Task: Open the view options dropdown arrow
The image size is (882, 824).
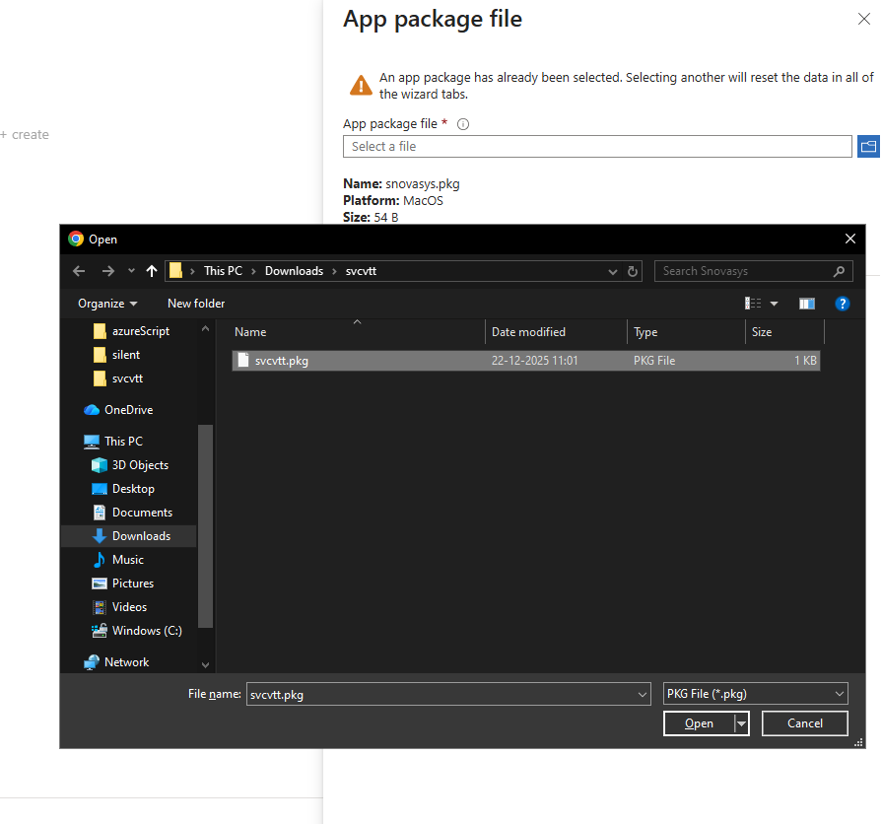Action: [774, 304]
